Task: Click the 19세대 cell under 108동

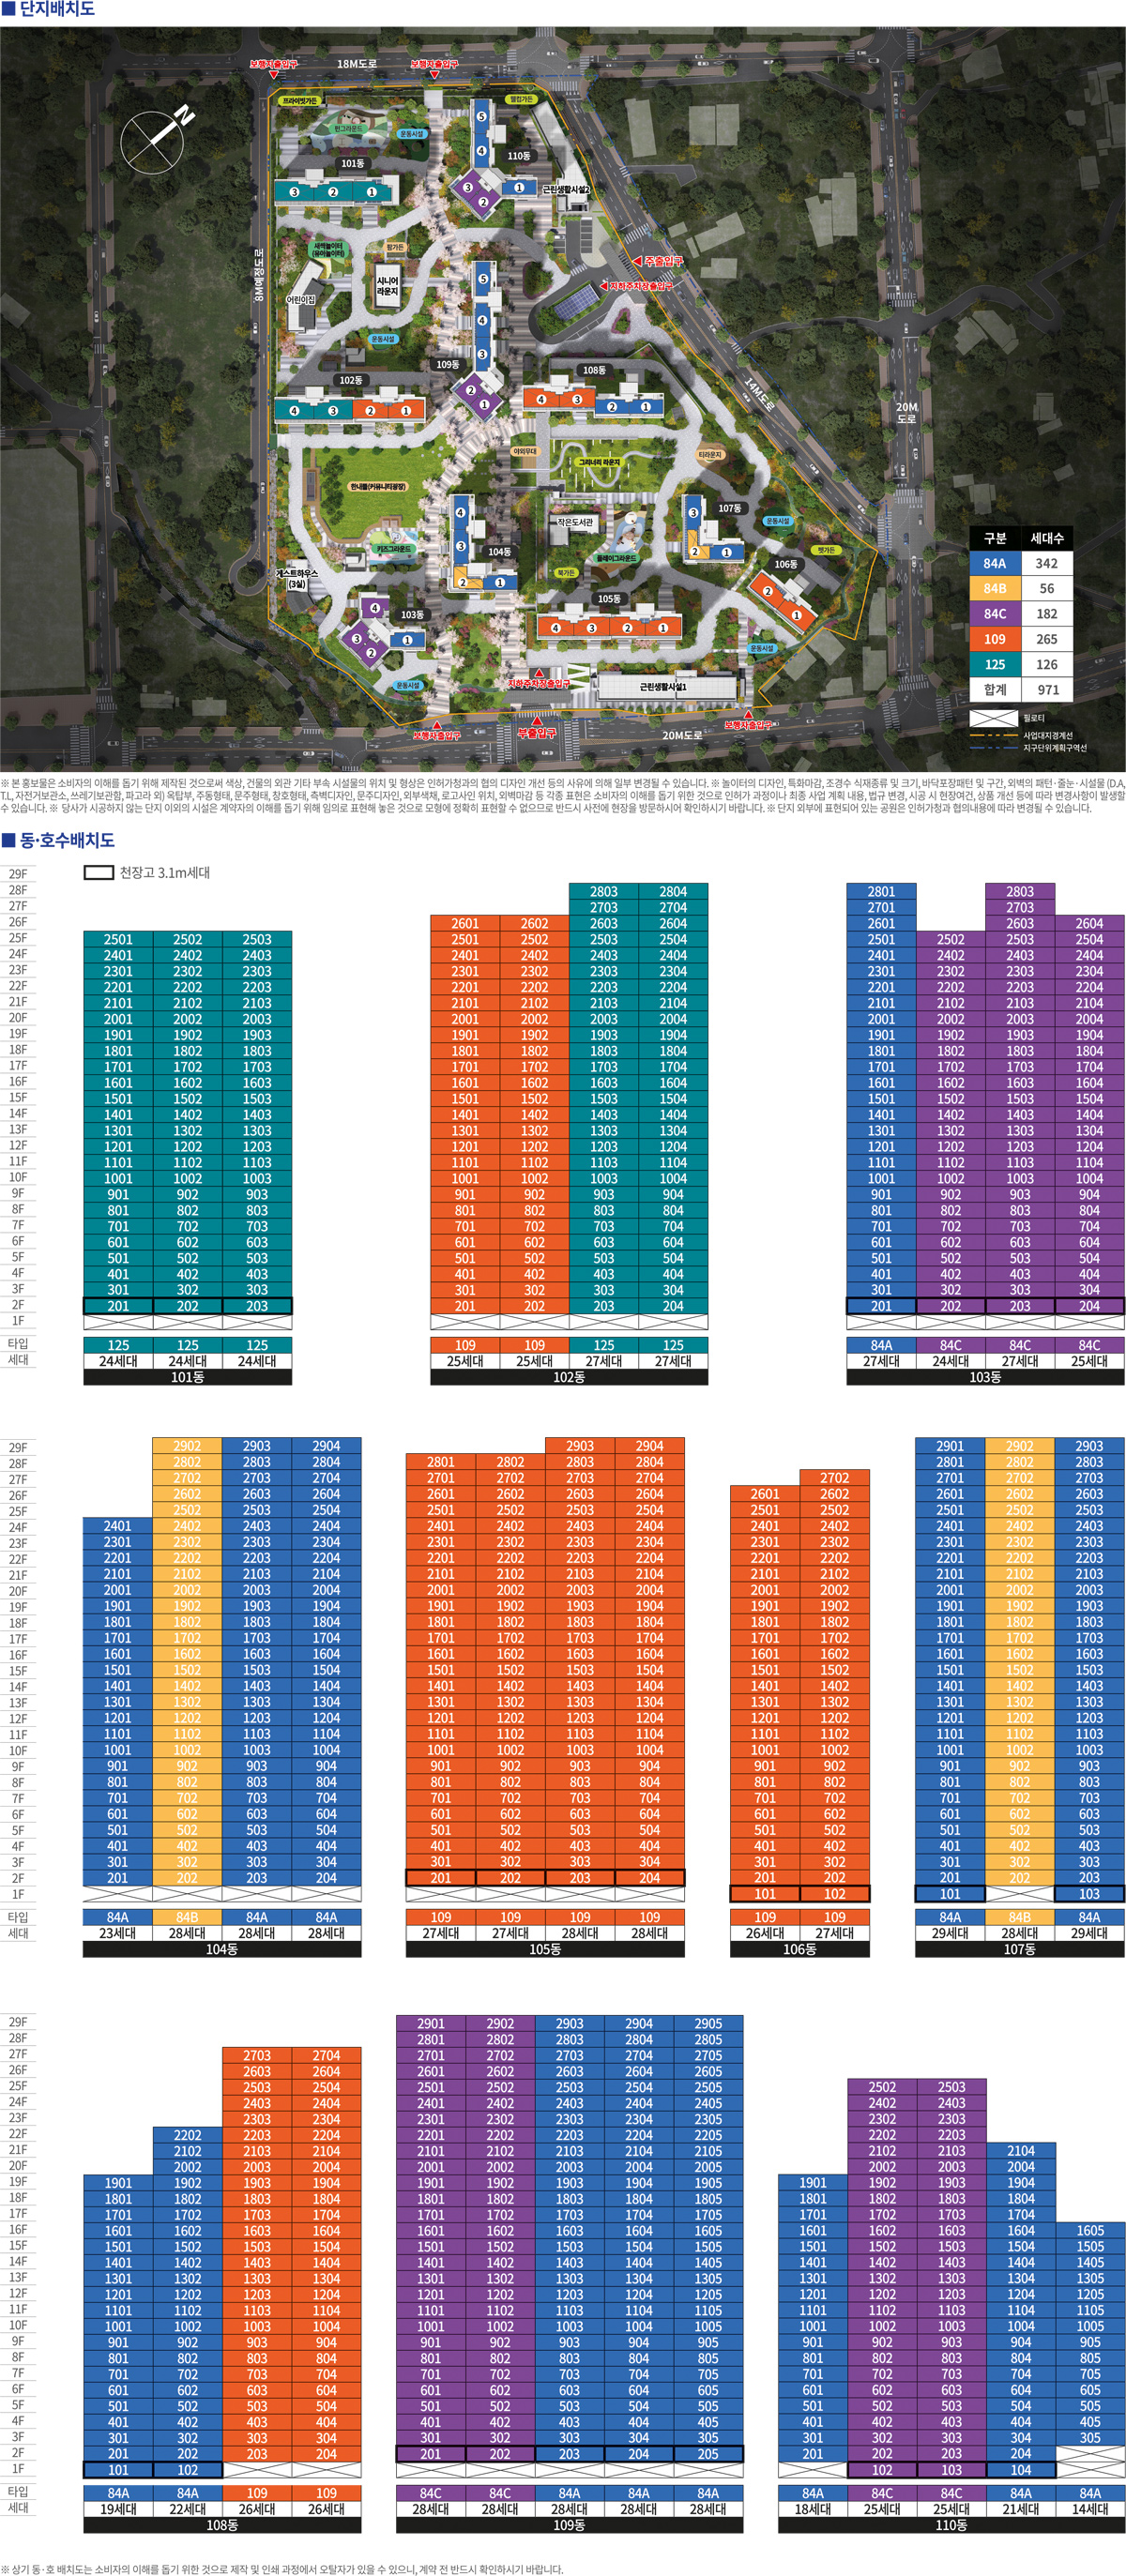Action: tap(118, 2509)
